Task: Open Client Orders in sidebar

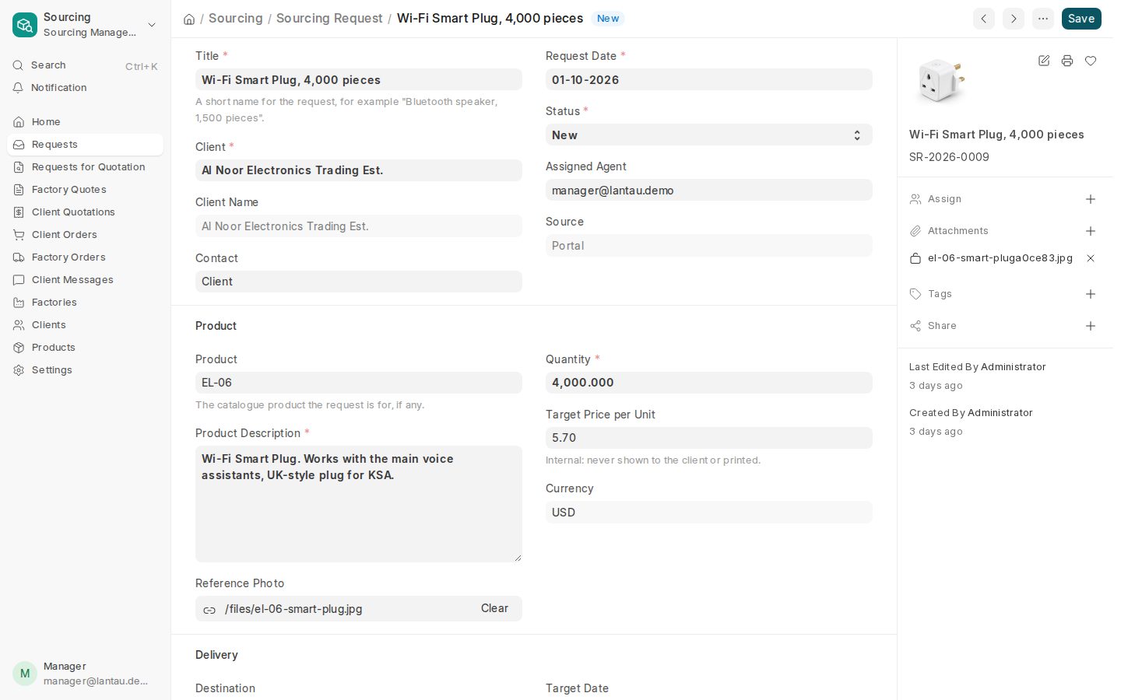Action: click(86, 235)
